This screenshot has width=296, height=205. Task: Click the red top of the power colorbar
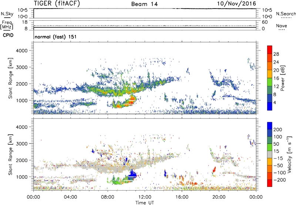270,50
